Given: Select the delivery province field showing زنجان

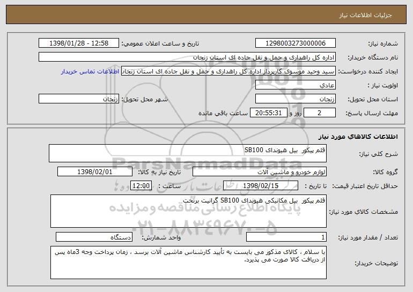Looking at the screenshot, I should [295, 99].
